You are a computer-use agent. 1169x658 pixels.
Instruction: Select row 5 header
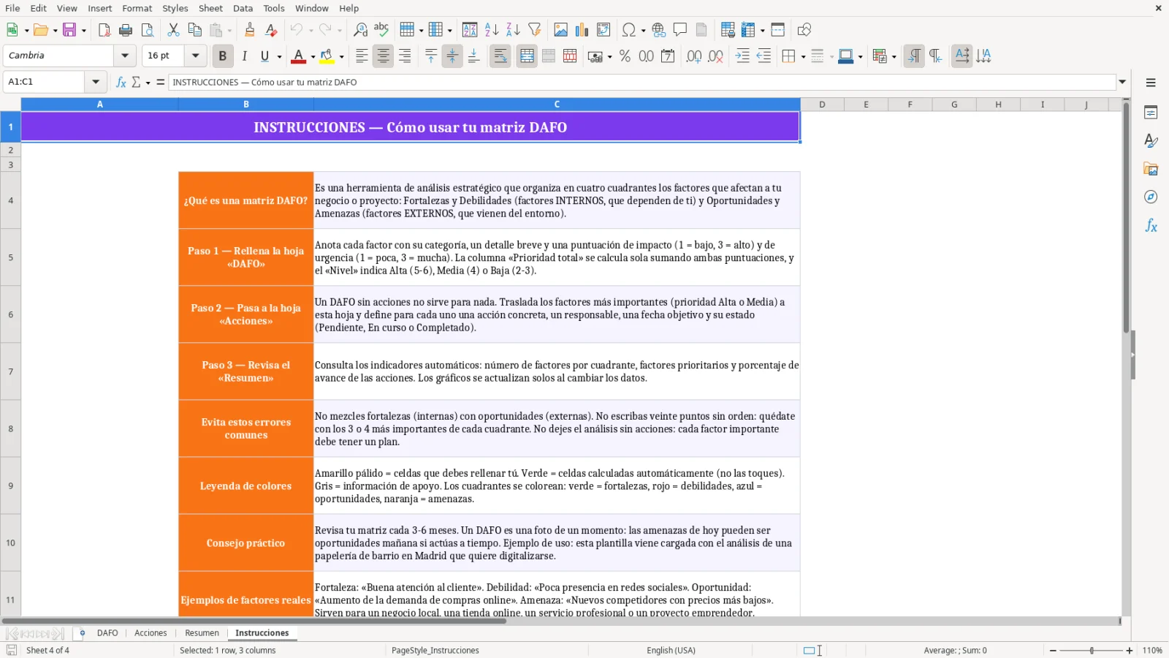[10, 257]
